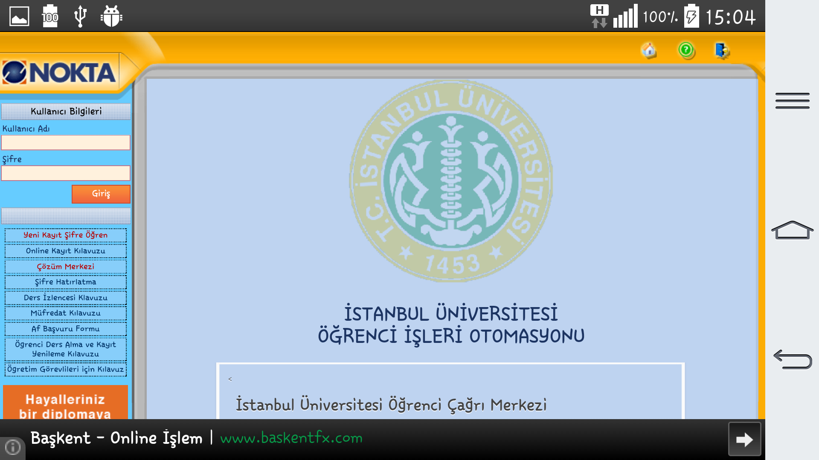This screenshot has height=460, width=819.
Task: Focus the Kullanıcı Adı input field
Action: click(66, 143)
